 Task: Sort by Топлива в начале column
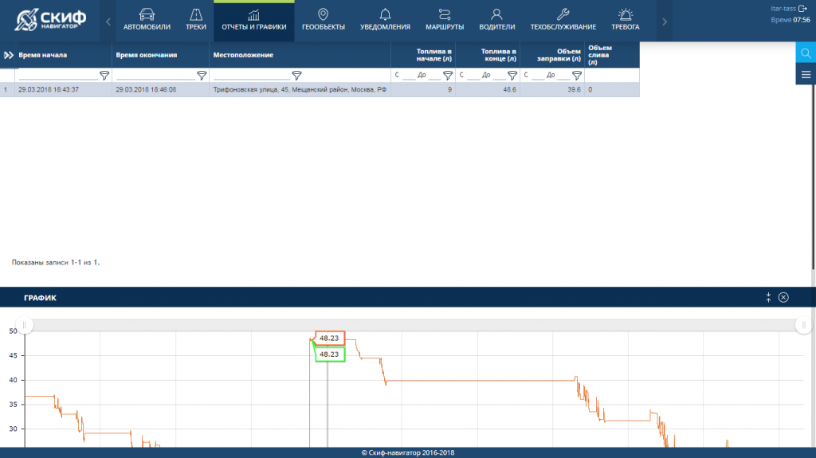434,55
